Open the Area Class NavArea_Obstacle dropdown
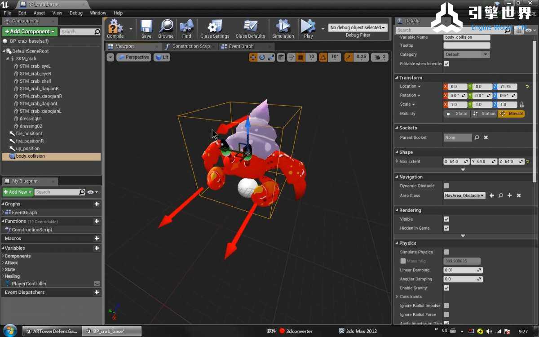Screen dimensions: 539x337 tap(464, 195)
